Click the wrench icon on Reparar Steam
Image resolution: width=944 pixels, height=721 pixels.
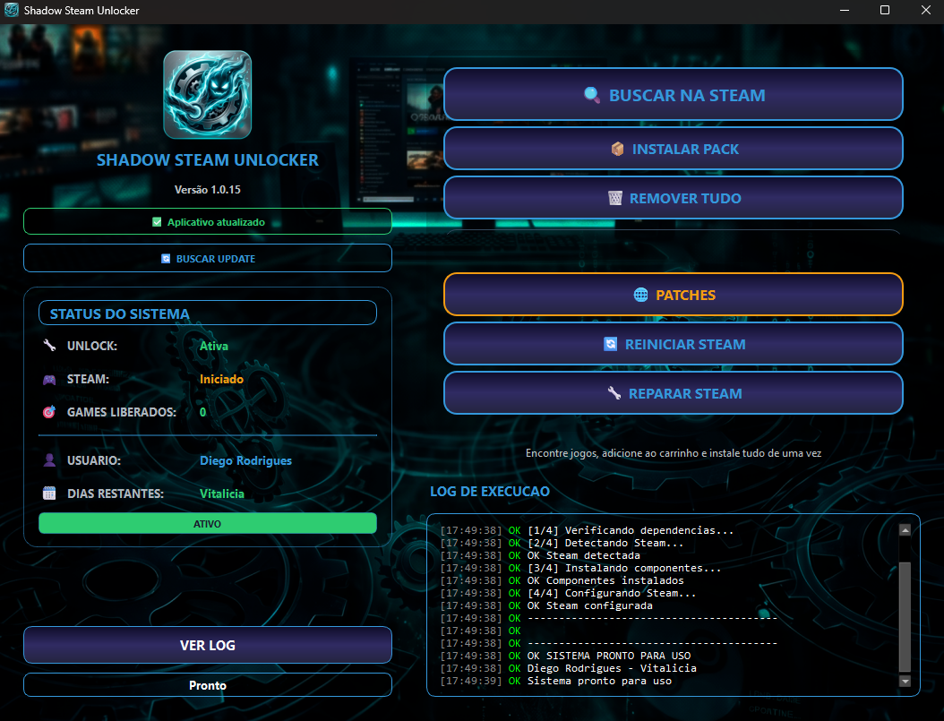point(614,393)
